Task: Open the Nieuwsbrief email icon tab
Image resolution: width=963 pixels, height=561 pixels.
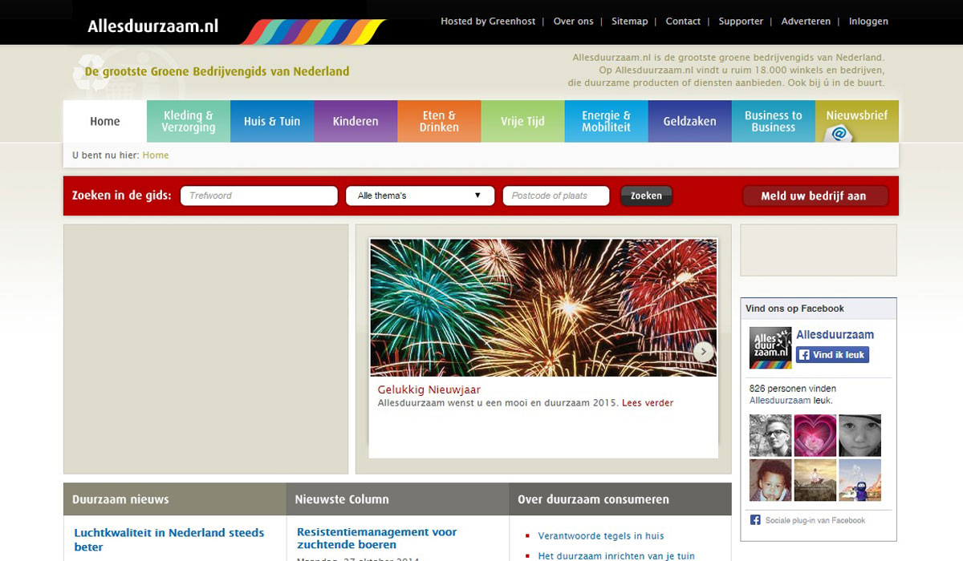Action: click(x=857, y=121)
